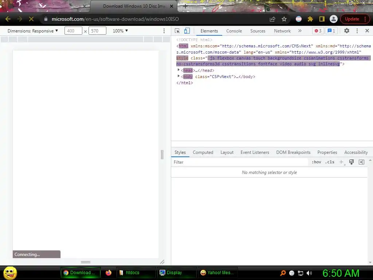Click the viewport width field 400
Image resolution: width=373 pixels, height=280 pixels.
[73, 31]
